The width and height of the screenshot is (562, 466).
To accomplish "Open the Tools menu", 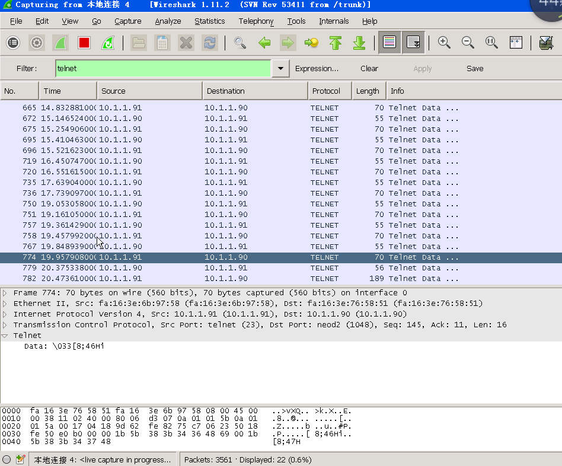I will pyautogui.click(x=296, y=21).
